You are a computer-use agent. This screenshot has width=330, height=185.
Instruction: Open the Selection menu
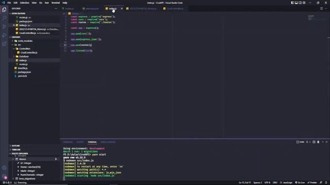[25, 3]
